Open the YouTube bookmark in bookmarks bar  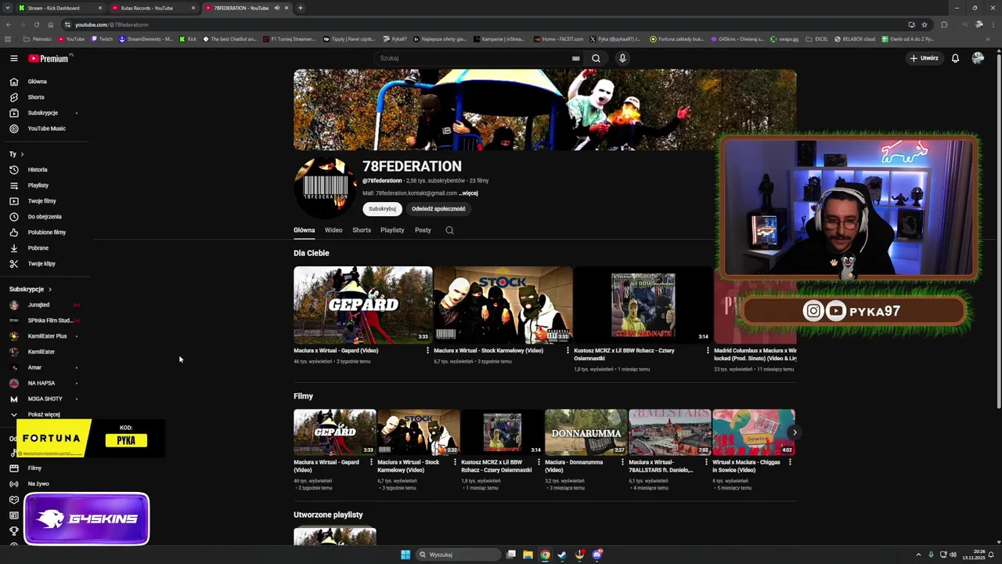(71, 38)
